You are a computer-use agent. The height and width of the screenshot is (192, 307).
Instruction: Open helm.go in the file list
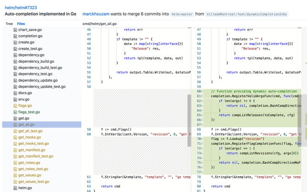tap(25, 188)
